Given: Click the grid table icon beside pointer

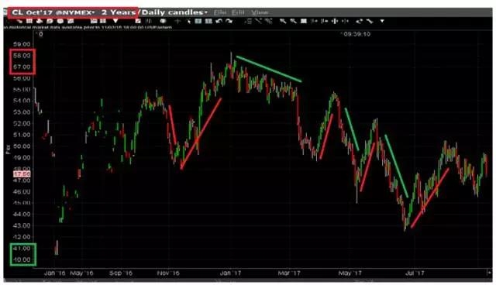Looking at the screenshot, I should [198, 21].
